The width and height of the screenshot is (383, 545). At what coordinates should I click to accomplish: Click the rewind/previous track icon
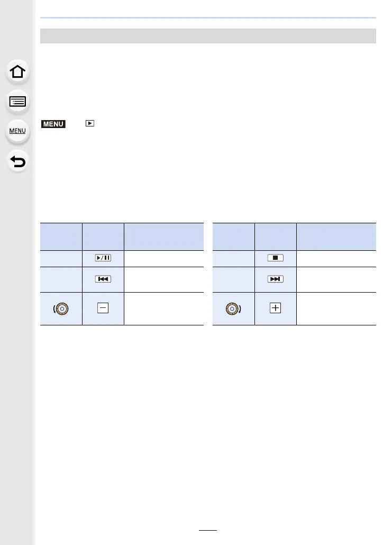click(103, 278)
